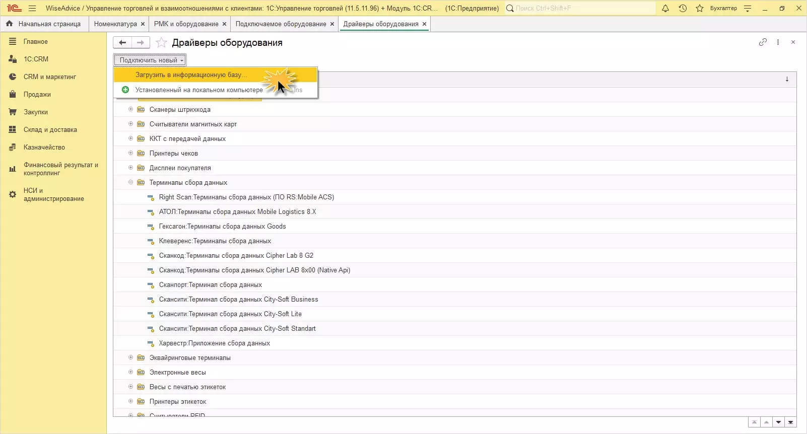Collapse Терминалы сбора данных group
Screen dimensions: 807x434
[130, 182]
